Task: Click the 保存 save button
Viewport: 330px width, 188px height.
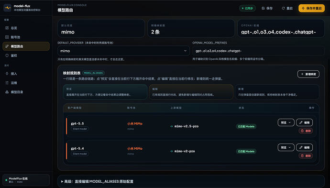Action: [x=267, y=8]
